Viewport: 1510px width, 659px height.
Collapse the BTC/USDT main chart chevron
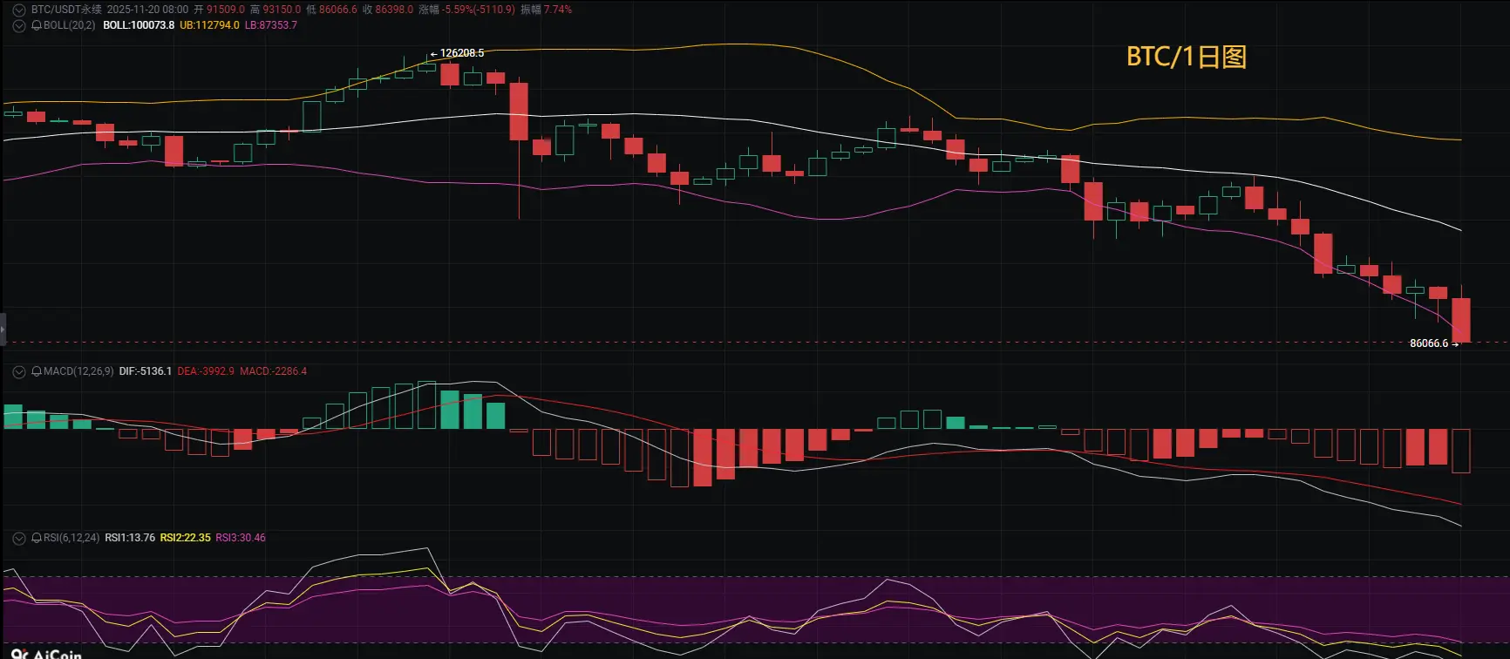[19, 10]
